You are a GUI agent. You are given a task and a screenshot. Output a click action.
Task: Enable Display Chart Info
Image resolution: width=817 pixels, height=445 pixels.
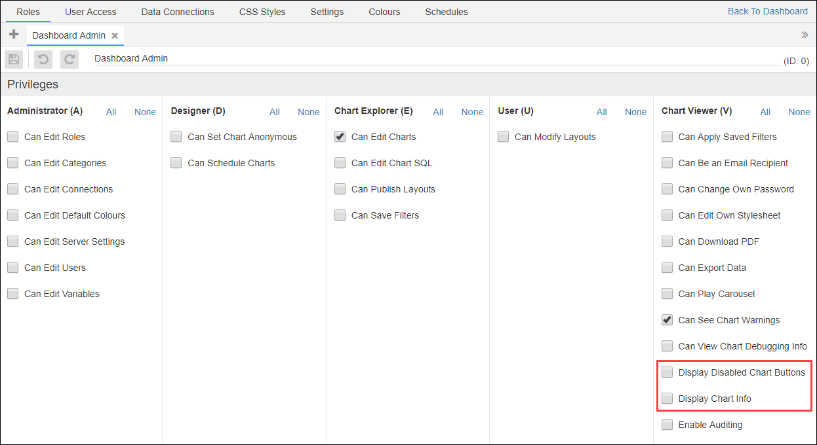(667, 398)
